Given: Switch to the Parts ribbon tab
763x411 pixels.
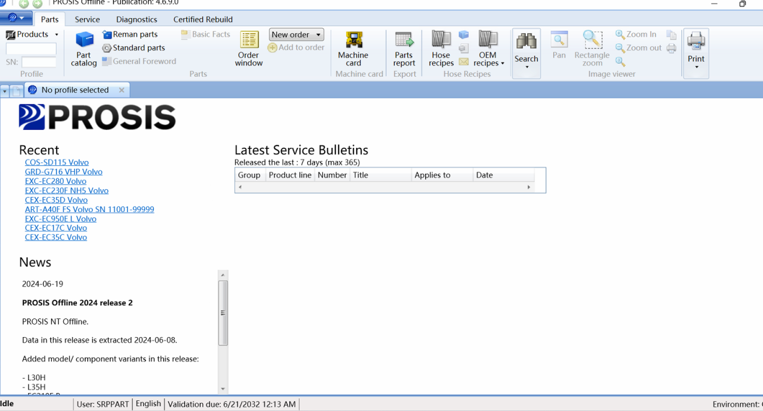Looking at the screenshot, I should coord(50,19).
